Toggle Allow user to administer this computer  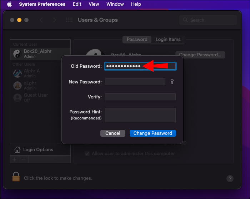[87, 154]
